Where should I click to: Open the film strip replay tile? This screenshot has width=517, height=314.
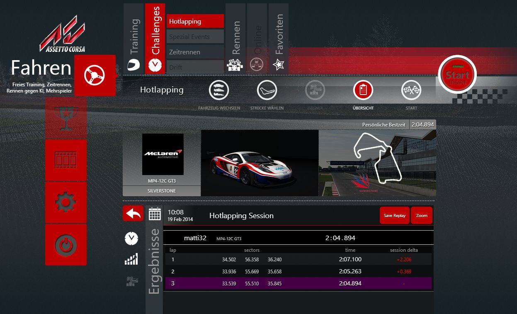[x=66, y=160]
